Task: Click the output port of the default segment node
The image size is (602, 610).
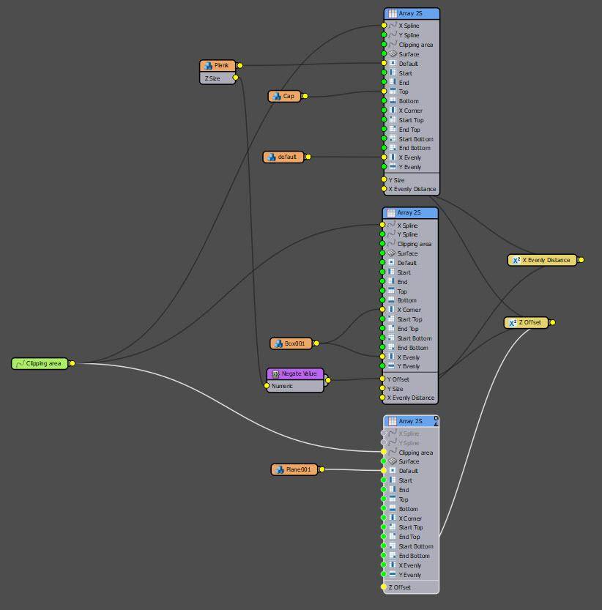Action: pos(308,157)
